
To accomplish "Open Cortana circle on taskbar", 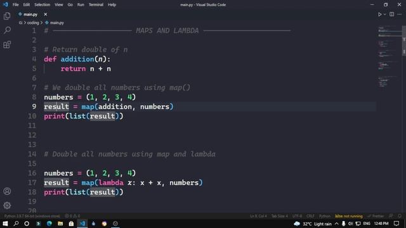I will 27,224.
